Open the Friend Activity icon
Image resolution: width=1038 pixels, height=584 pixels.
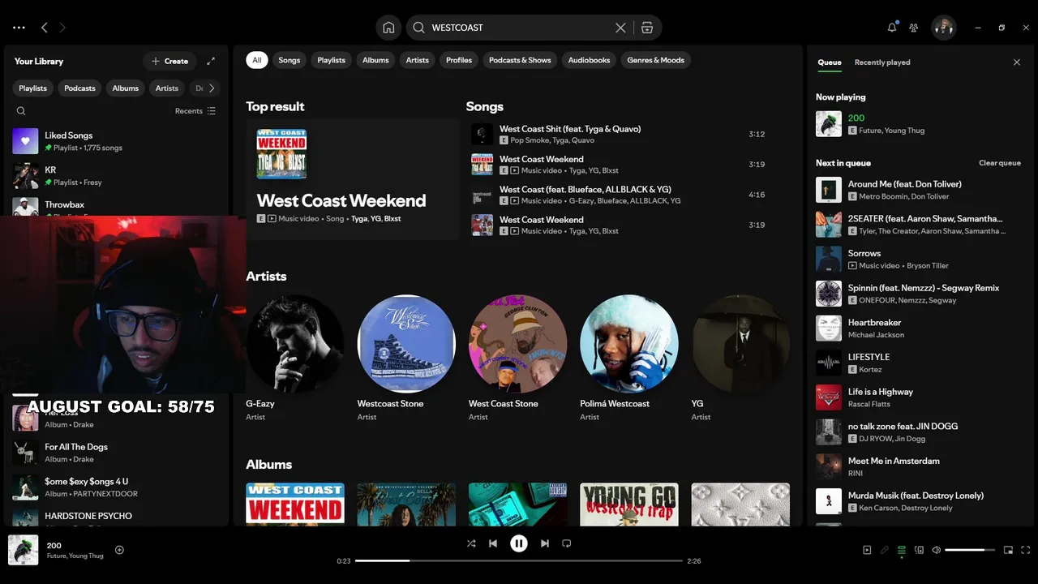coord(914,28)
